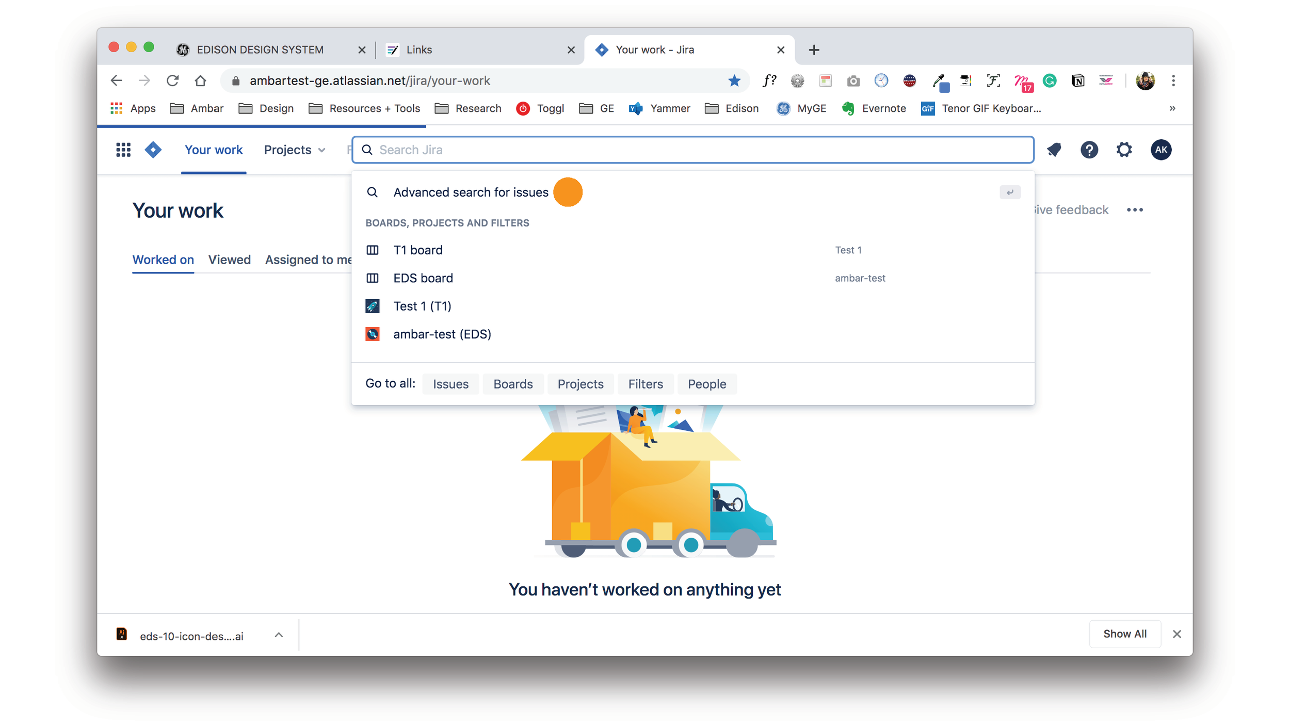This screenshot has width=1290, height=726.
Task: Expand the Projects dropdown menu
Action: click(x=295, y=150)
